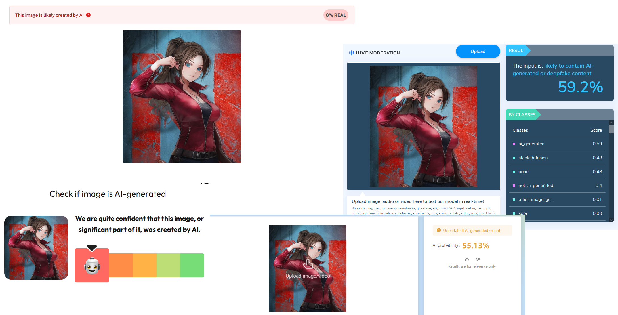Screen dimensions: 618x315
Task: Click the yellow segment of confidence gauge
Action: pyautogui.click(x=144, y=265)
